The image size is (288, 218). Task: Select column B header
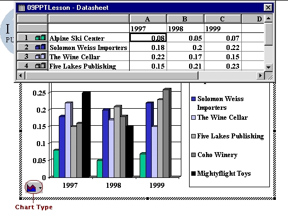click(185, 19)
